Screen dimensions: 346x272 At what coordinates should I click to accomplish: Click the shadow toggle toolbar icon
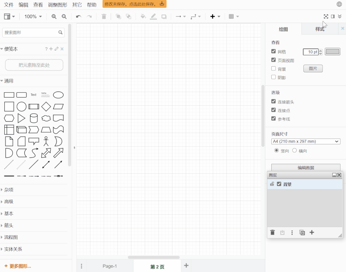[164, 17]
